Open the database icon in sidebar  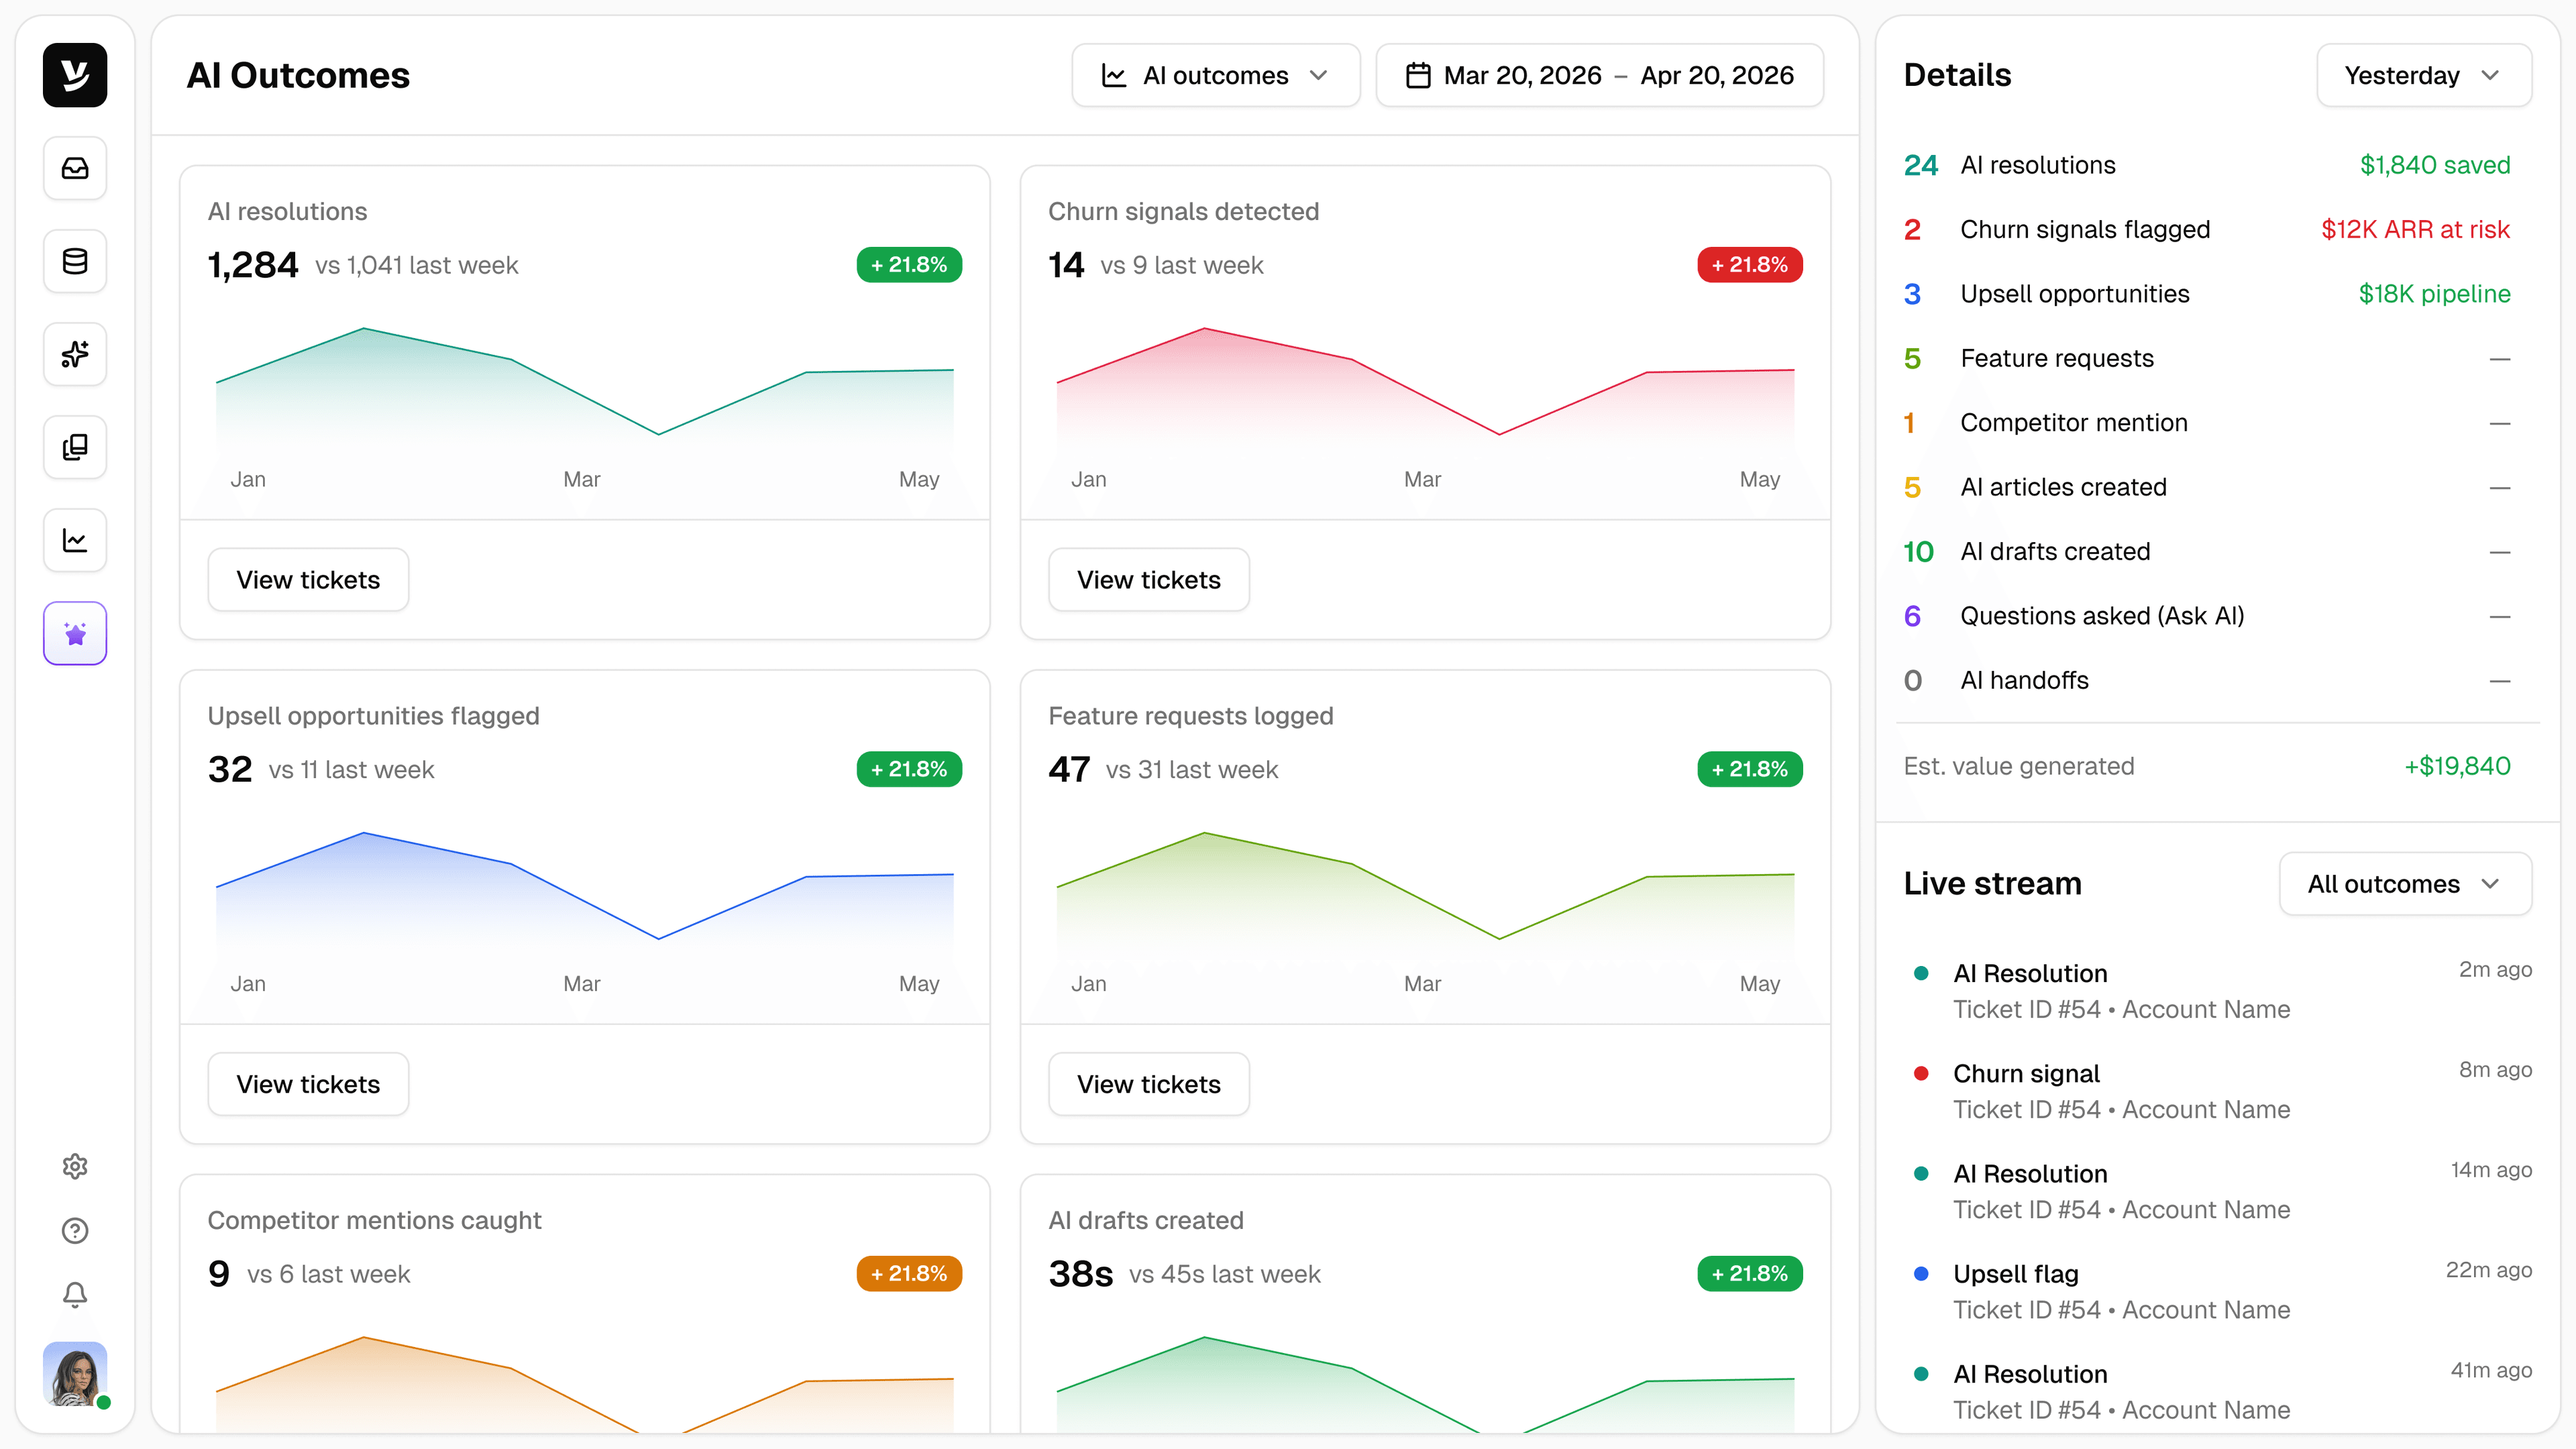(75, 261)
